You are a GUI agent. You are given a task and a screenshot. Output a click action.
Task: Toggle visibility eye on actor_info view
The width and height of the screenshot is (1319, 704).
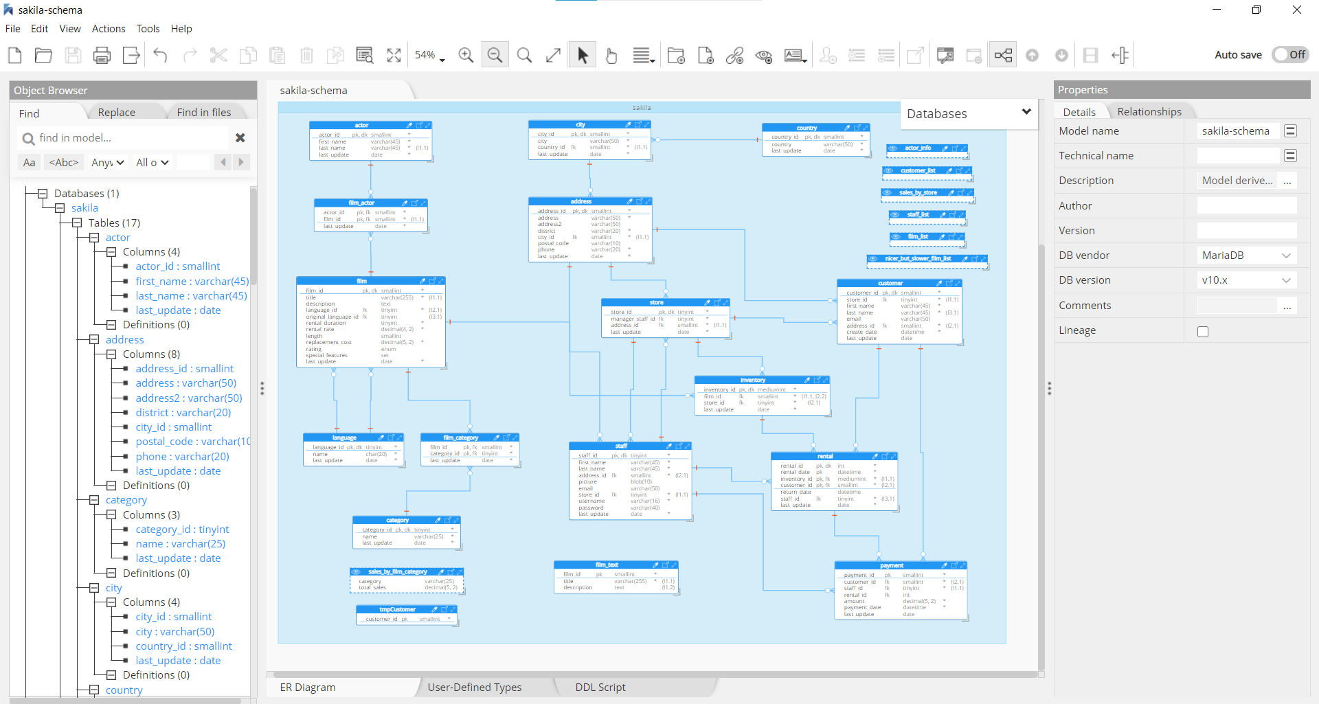[892, 148]
